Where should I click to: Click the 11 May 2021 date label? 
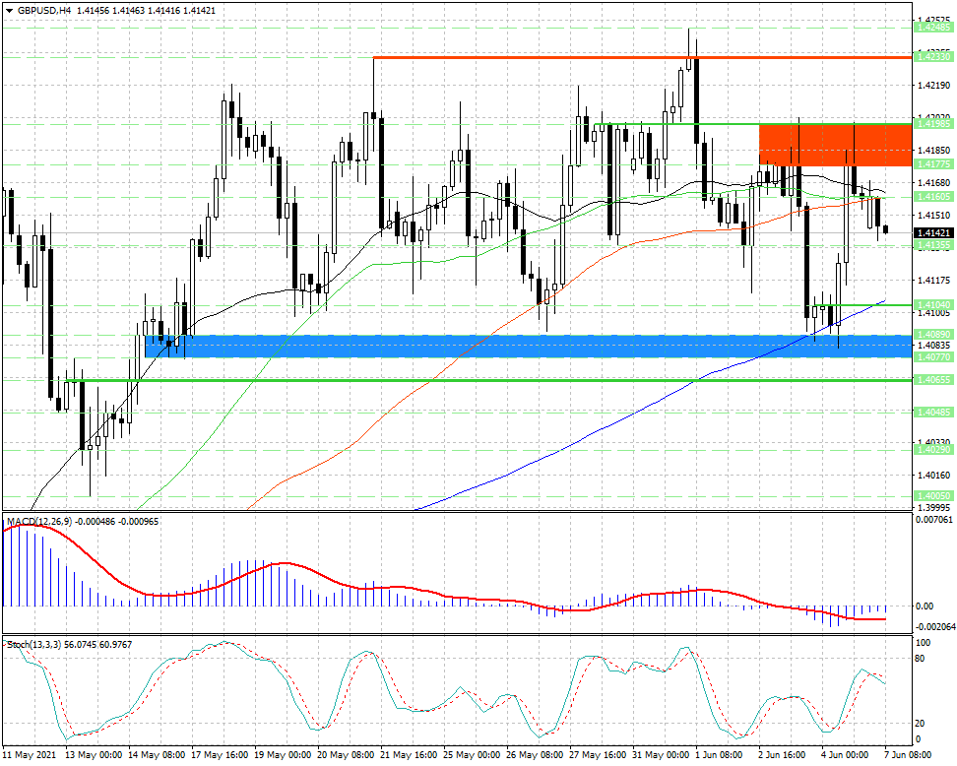point(30,755)
